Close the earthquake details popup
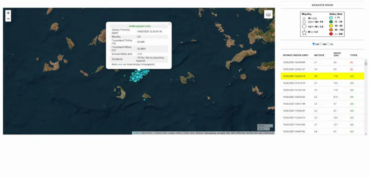The height and width of the screenshot is (178, 370). click(169, 24)
